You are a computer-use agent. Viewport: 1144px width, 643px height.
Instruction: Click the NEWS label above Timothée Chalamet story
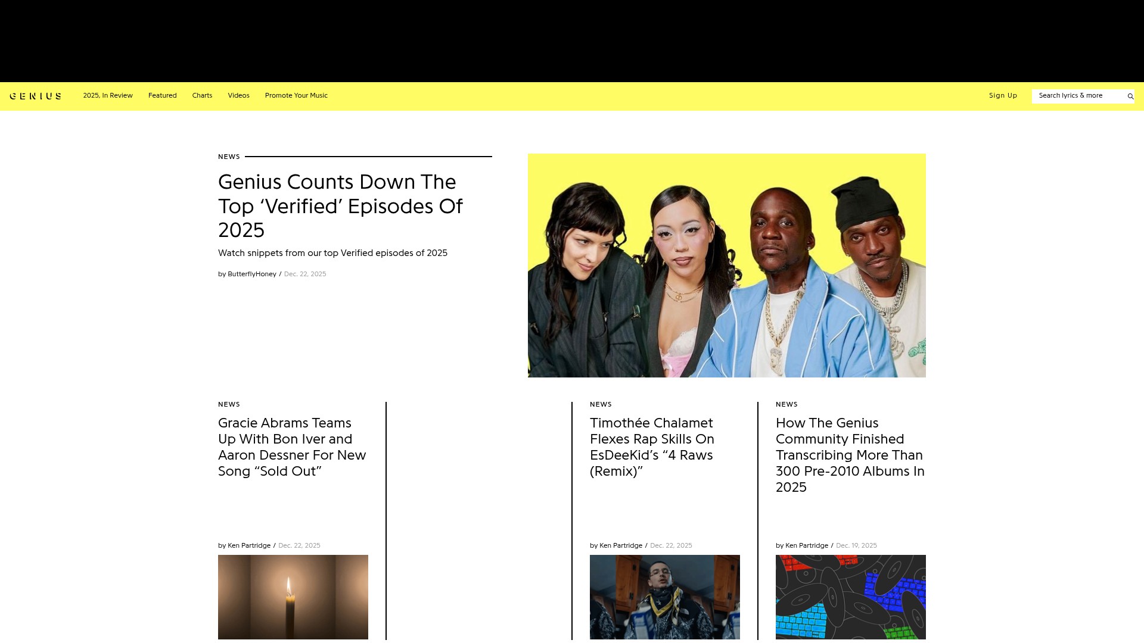pos(601,405)
